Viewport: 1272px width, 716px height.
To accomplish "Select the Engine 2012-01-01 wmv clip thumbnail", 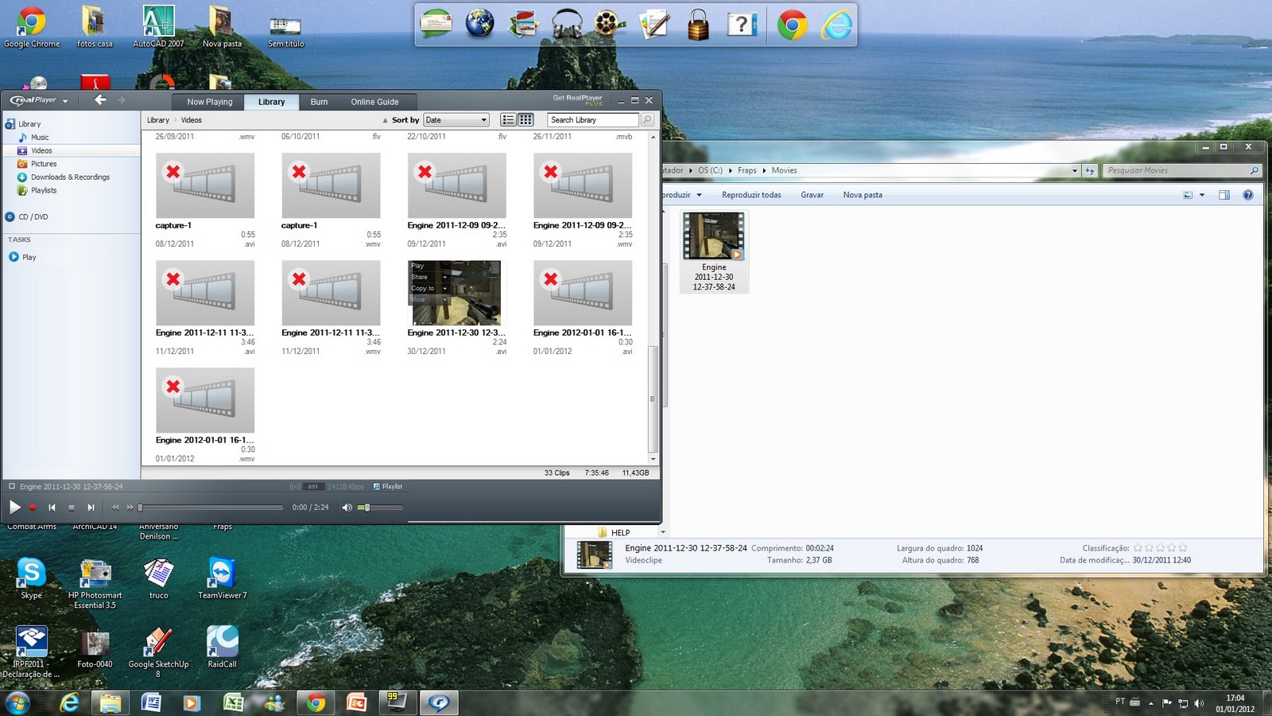I will coord(205,400).
